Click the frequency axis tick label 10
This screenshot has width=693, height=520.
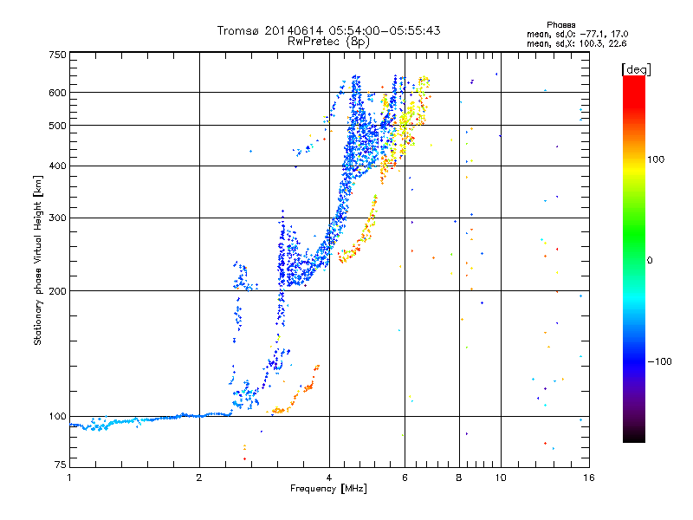point(501,478)
